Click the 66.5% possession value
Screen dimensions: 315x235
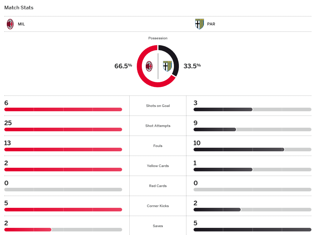(x=123, y=66)
